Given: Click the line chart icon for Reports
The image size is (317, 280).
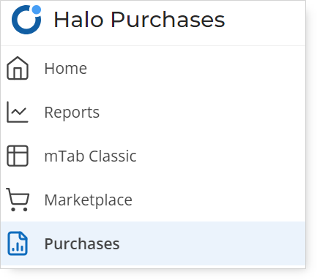Looking at the screenshot, I should [18, 112].
